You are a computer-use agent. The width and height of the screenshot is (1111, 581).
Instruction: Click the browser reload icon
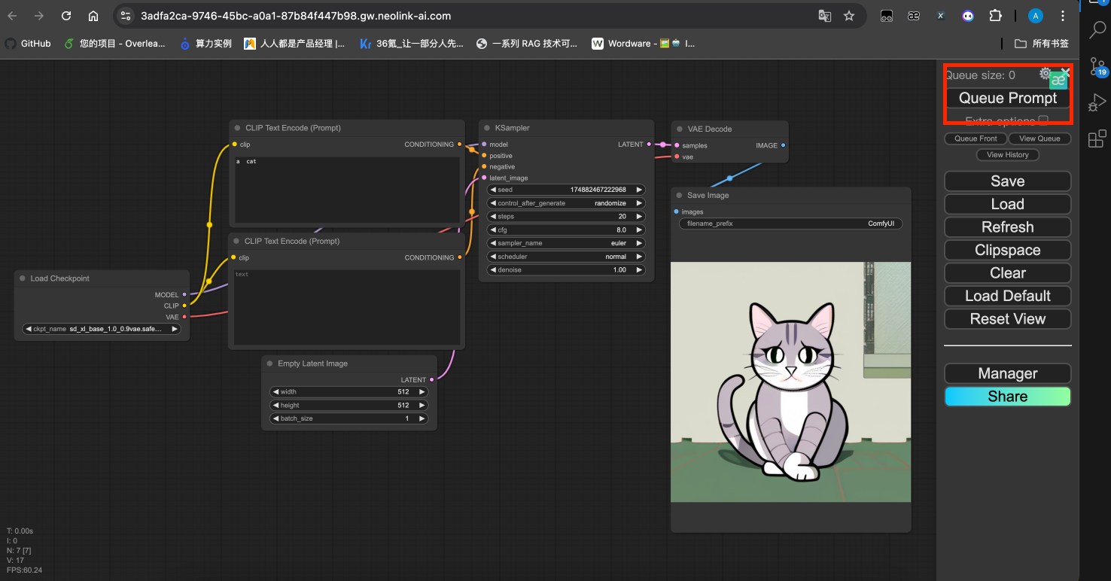pos(66,16)
